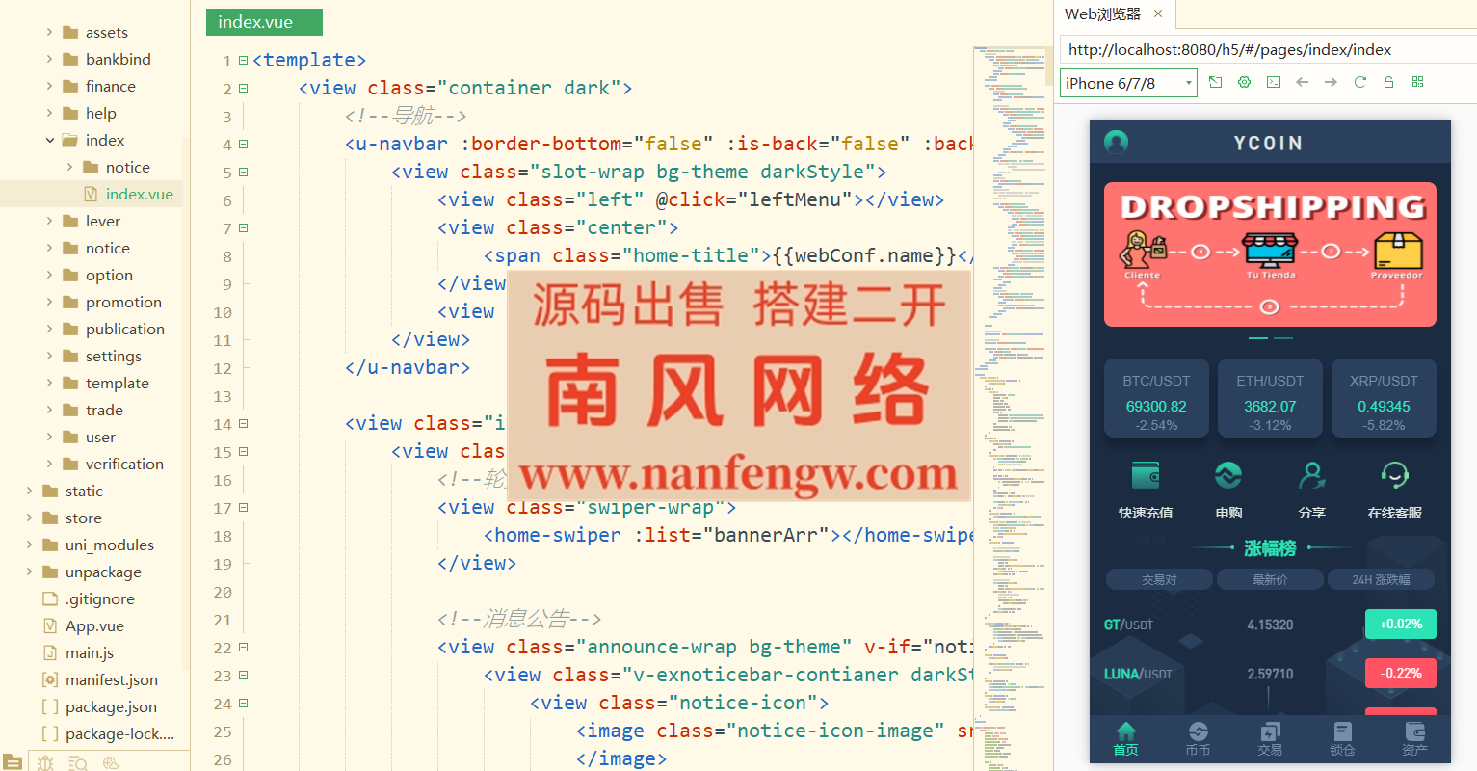Click the debug bug icon at bottom left

[x=45, y=762]
